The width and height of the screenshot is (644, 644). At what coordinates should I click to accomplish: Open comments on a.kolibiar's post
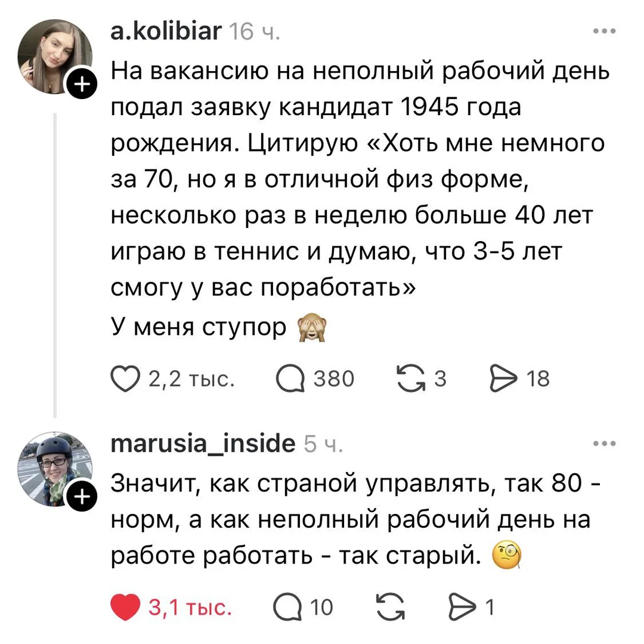click(290, 378)
